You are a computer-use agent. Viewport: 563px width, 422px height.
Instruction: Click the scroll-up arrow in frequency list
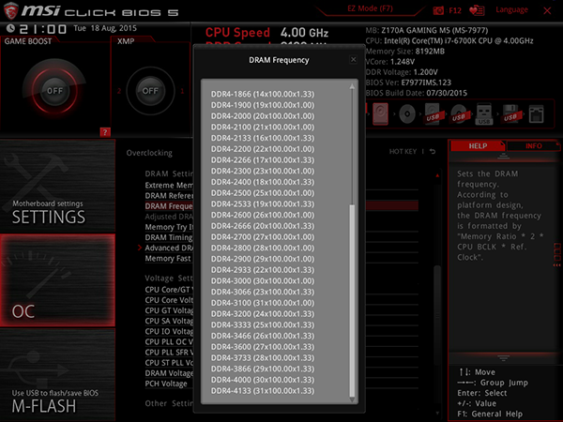point(352,86)
